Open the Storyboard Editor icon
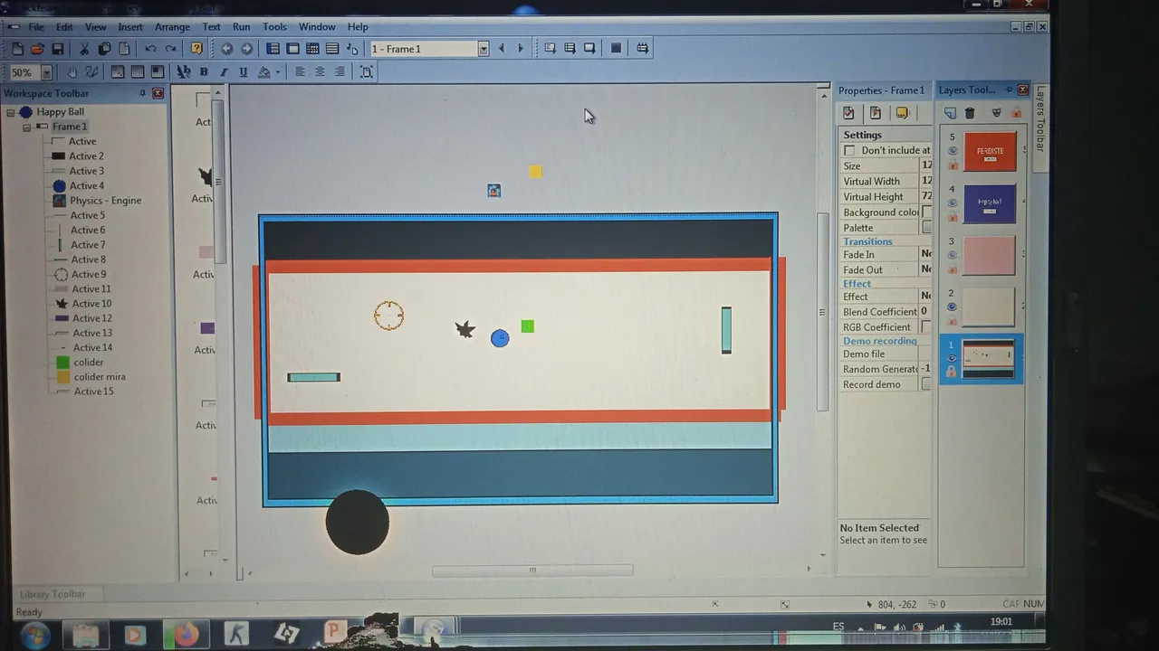1159x651 pixels. (273, 49)
